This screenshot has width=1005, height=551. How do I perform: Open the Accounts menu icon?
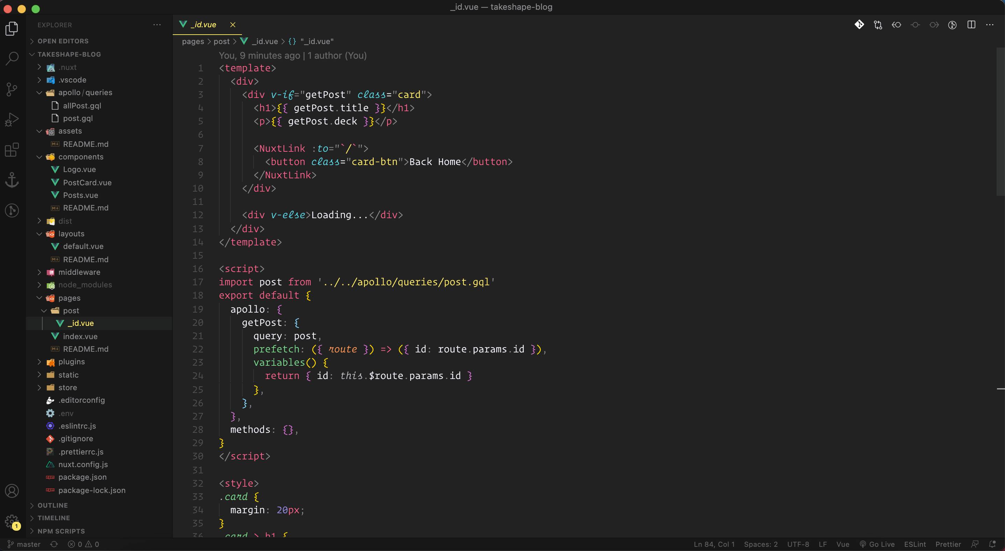pos(12,491)
